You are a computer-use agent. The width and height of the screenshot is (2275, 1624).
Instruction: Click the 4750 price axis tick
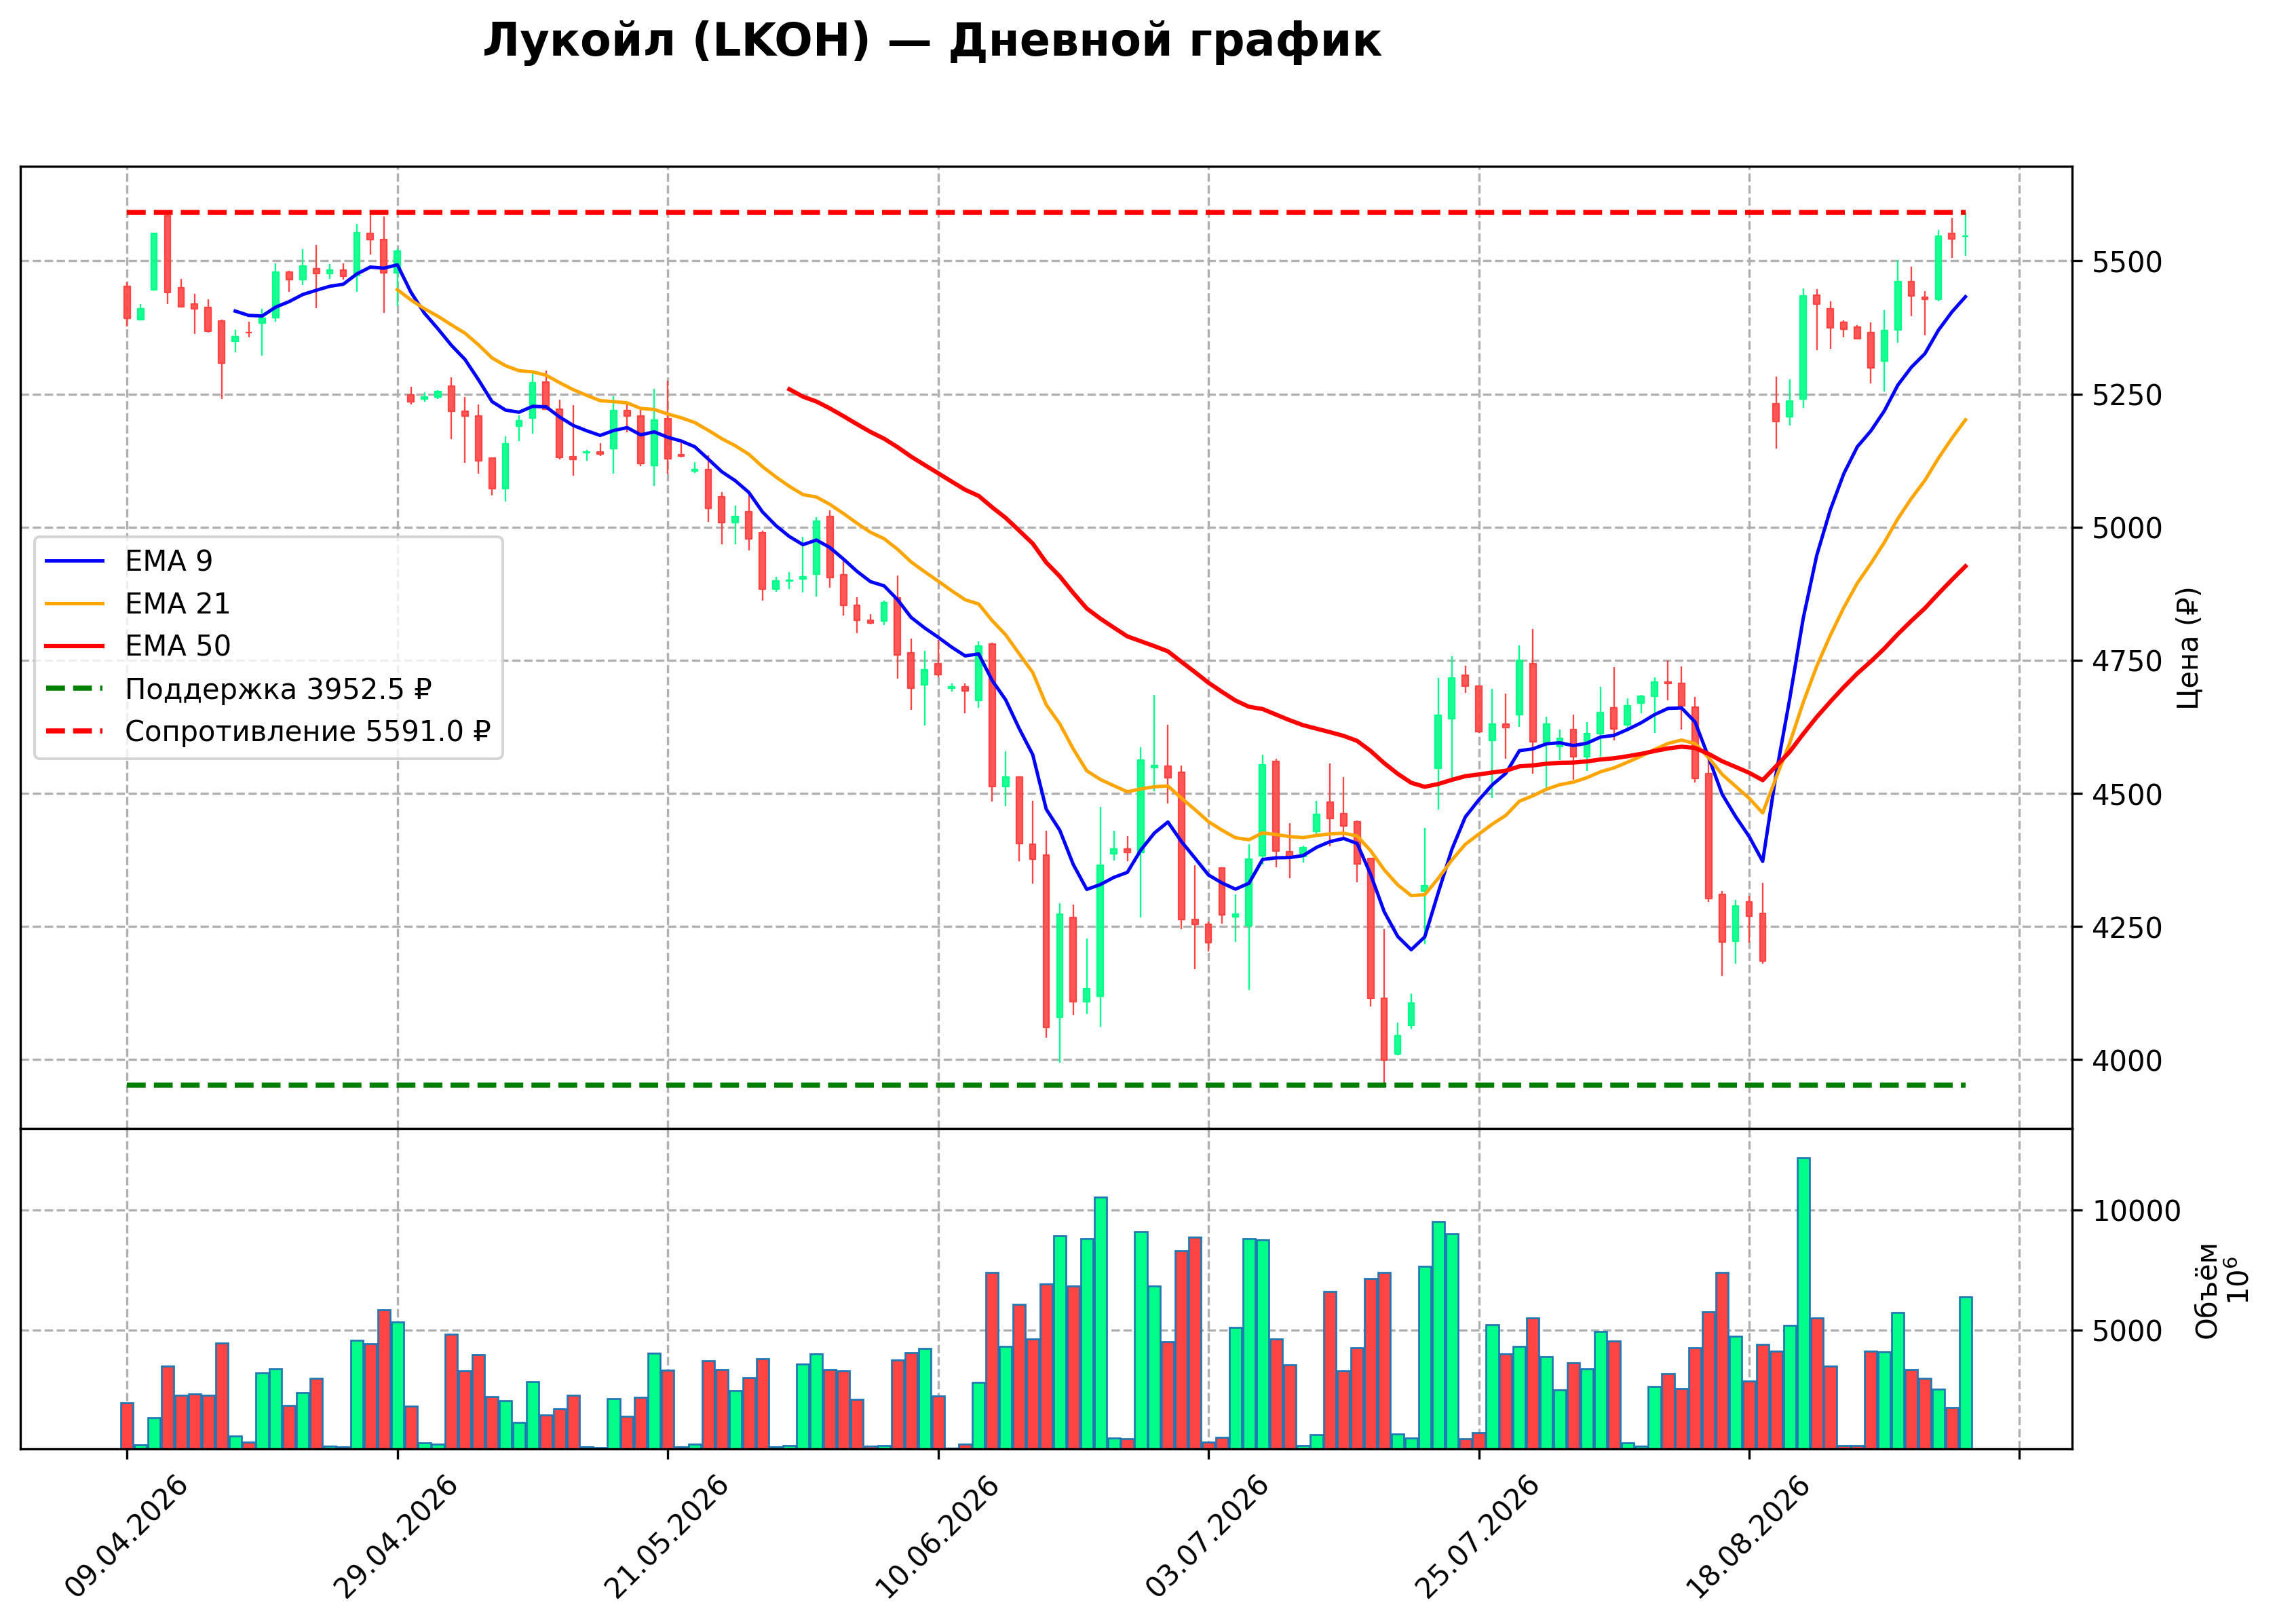click(x=2127, y=661)
